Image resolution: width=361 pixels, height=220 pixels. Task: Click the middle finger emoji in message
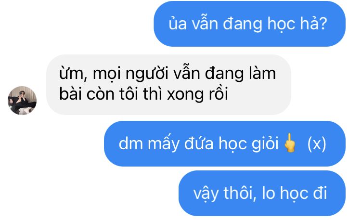click(290, 143)
